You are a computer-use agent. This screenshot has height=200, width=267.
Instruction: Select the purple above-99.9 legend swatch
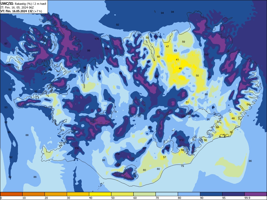point(256,194)
